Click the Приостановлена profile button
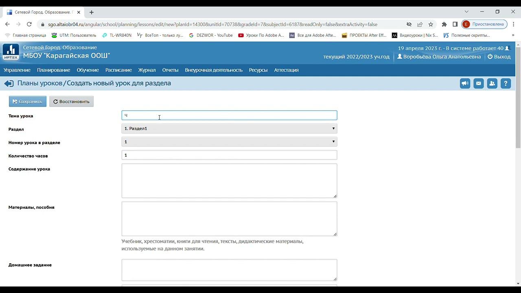This screenshot has width=521, height=293. pyautogui.click(x=484, y=24)
